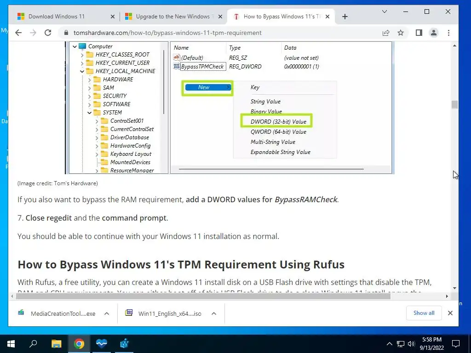
Task: Click Show all downloads
Action: coord(424,313)
